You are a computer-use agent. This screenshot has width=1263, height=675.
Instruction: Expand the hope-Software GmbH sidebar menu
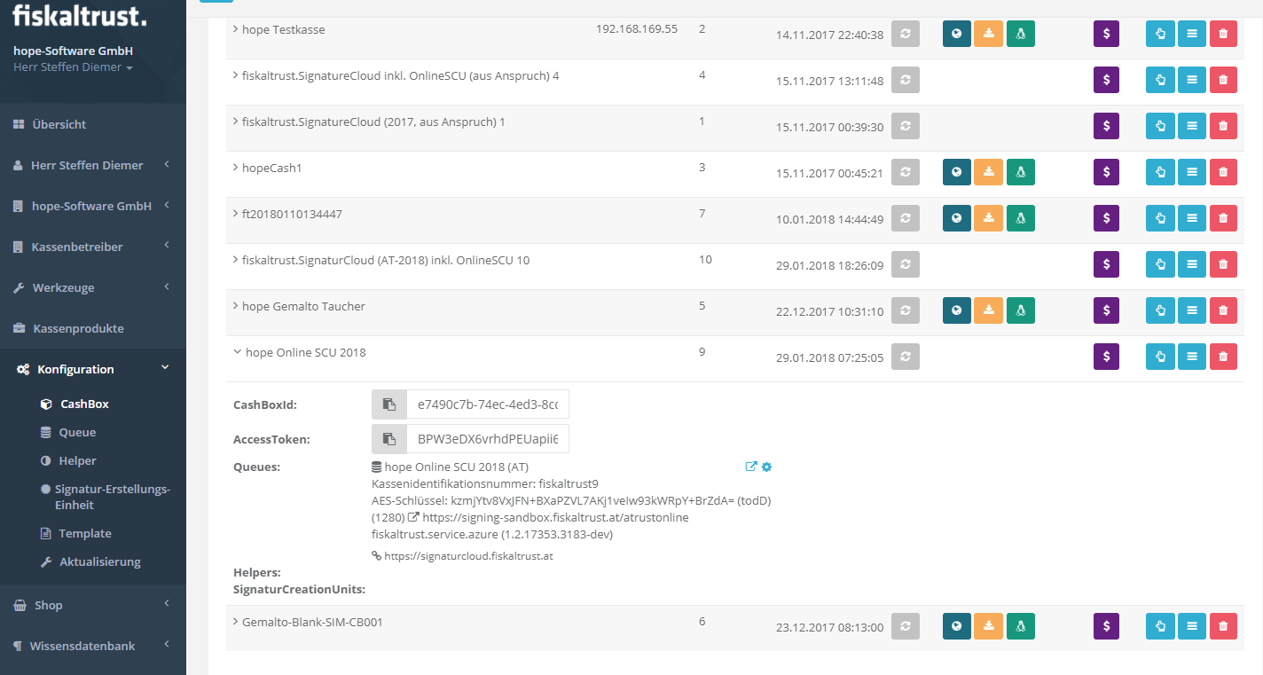(x=93, y=206)
